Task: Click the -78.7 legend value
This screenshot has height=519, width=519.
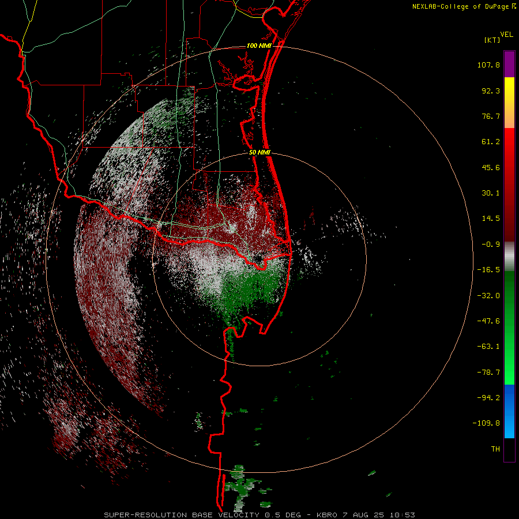Action: [488, 373]
